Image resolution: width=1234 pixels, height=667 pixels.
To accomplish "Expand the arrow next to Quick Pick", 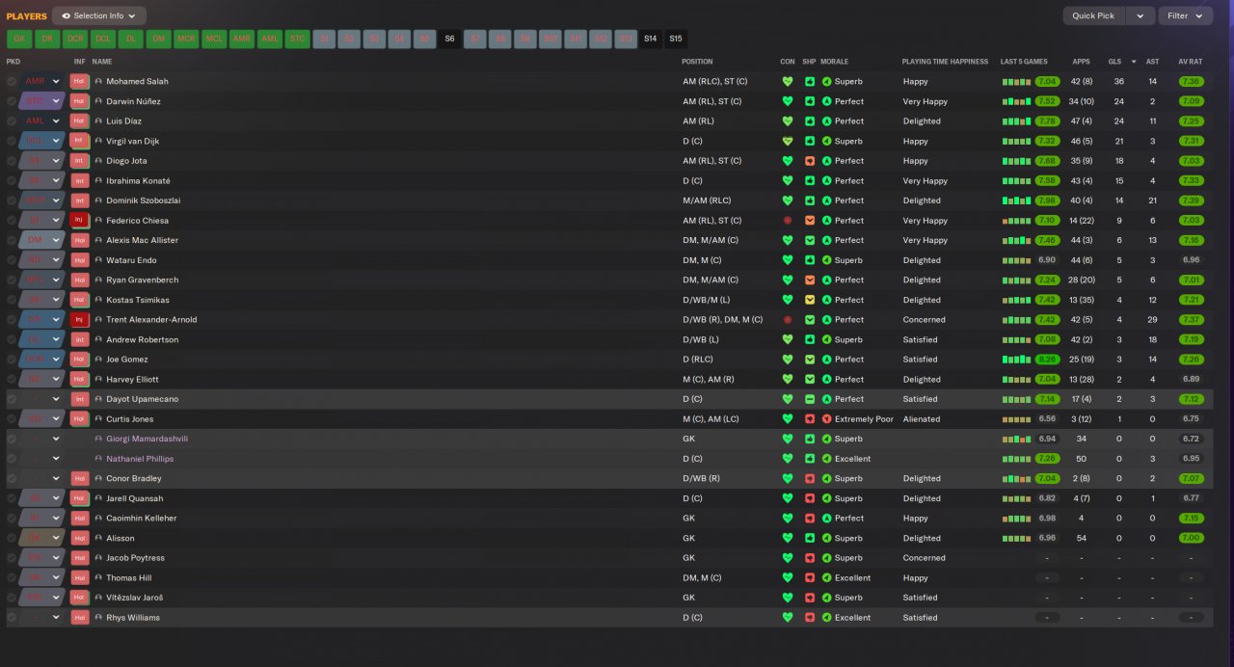I will pos(1140,15).
